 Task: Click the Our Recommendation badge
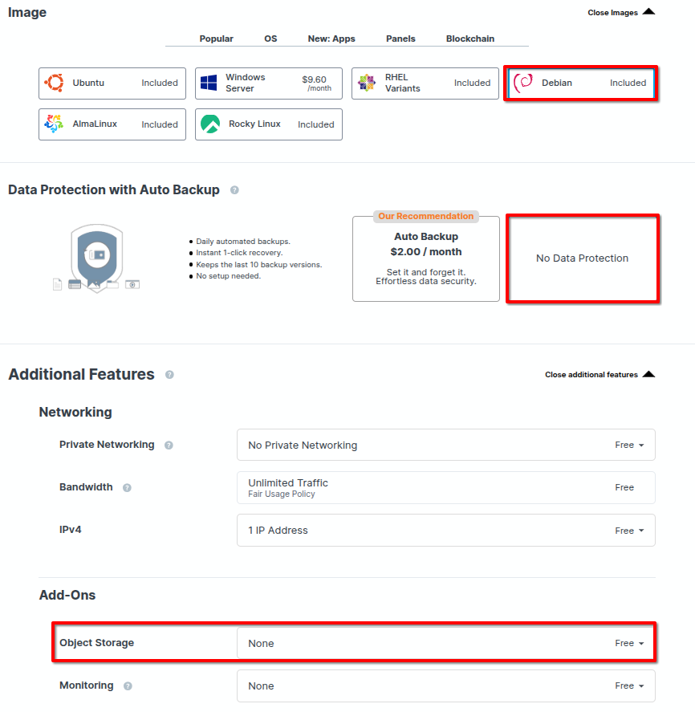point(426,216)
